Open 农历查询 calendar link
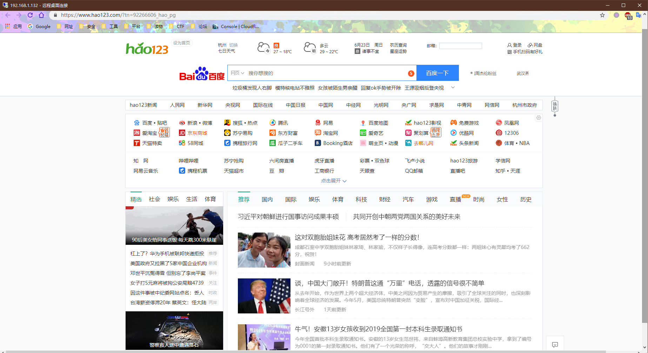The width and height of the screenshot is (648, 353). pos(398,45)
